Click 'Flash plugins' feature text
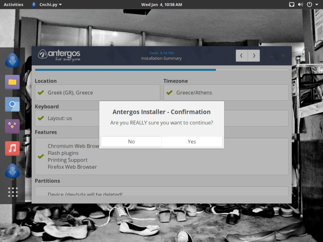This screenshot has width=323, height=242. [63, 153]
